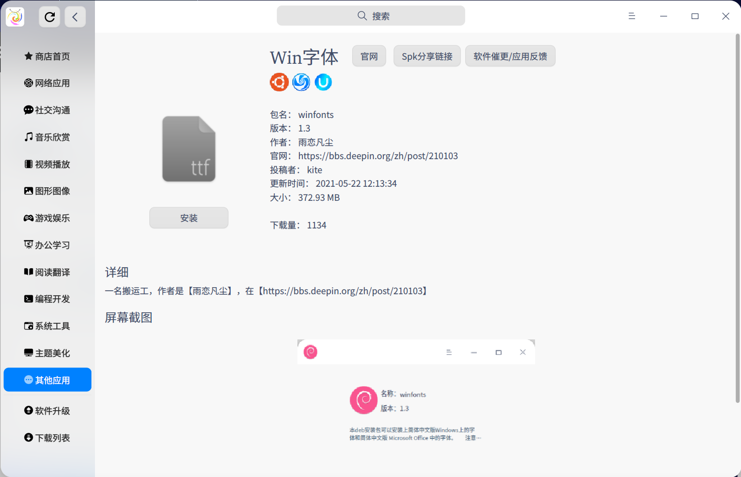
Task: Click the 安装 install button
Action: pyautogui.click(x=188, y=217)
